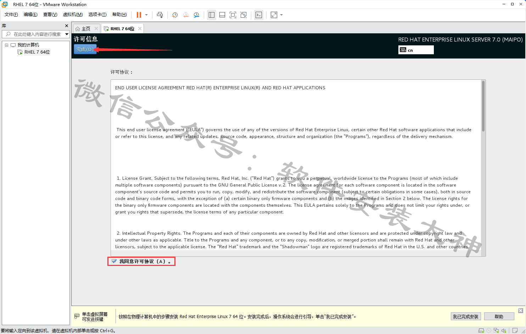The width and height of the screenshot is (526, 334).
Task: Open the 选项卡(T) menu
Action: pos(97,15)
